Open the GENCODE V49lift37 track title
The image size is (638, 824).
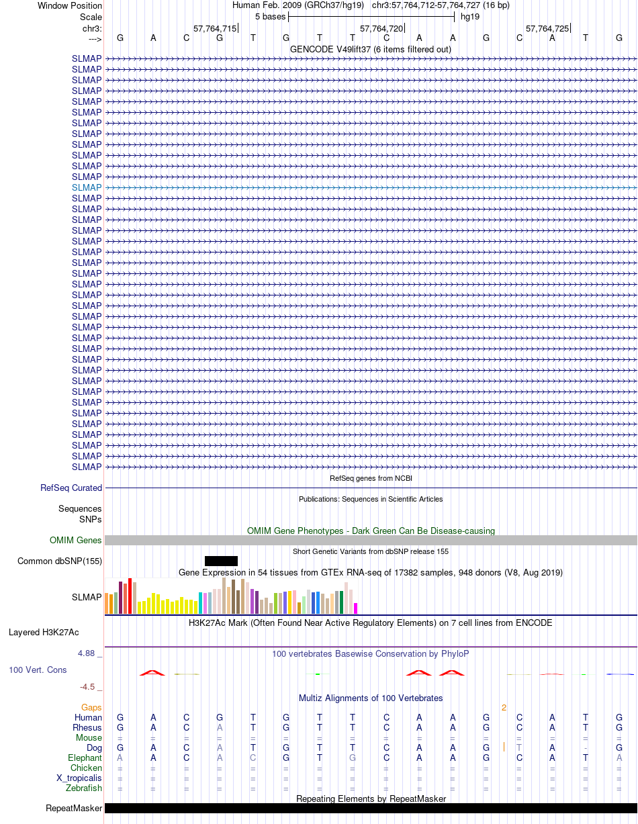[371, 50]
